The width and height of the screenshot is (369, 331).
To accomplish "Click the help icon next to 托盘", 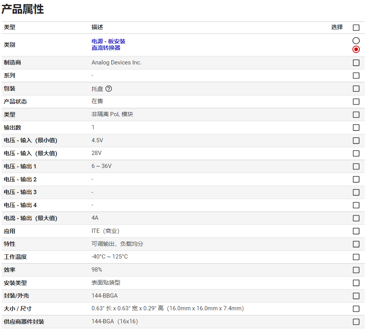I will point(109,89).
